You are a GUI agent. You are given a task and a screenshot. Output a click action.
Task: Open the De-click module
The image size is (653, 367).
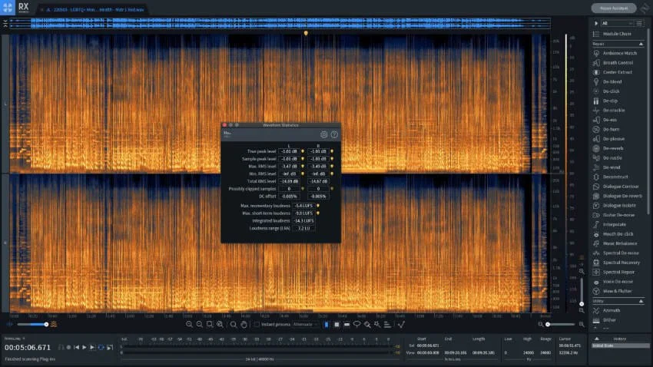(612, 91)
